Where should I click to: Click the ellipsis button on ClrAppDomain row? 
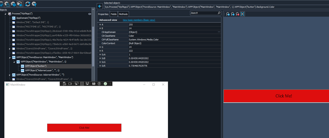pyautogui.click(x=219, y=32)
